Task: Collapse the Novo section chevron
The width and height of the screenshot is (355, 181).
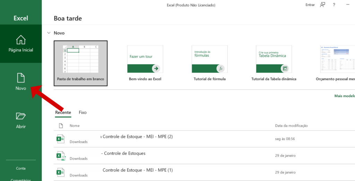Action: [x=49, y=33]
